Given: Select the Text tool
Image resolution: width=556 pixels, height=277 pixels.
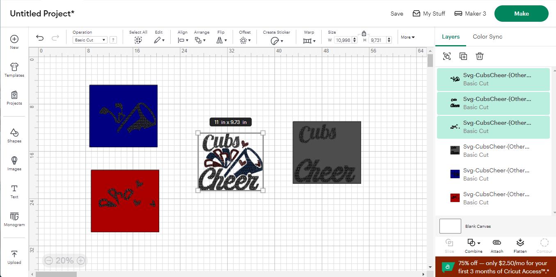Looking at the screenshot, I should 14,192.
